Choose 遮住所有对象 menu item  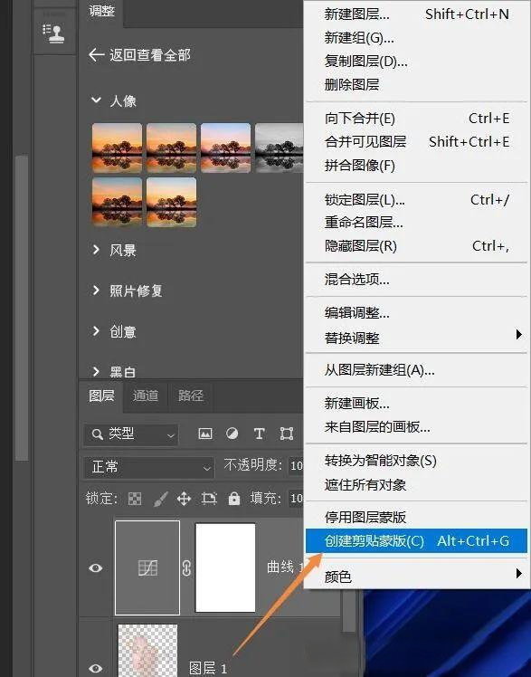click(416, 484)
